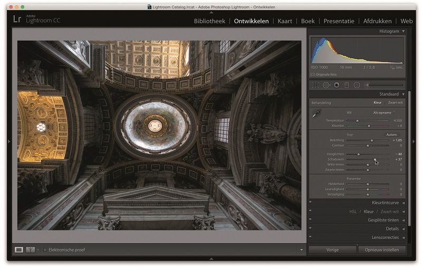
Task: Activate the red eye correction tool
Action: click(x=337, y=85)
